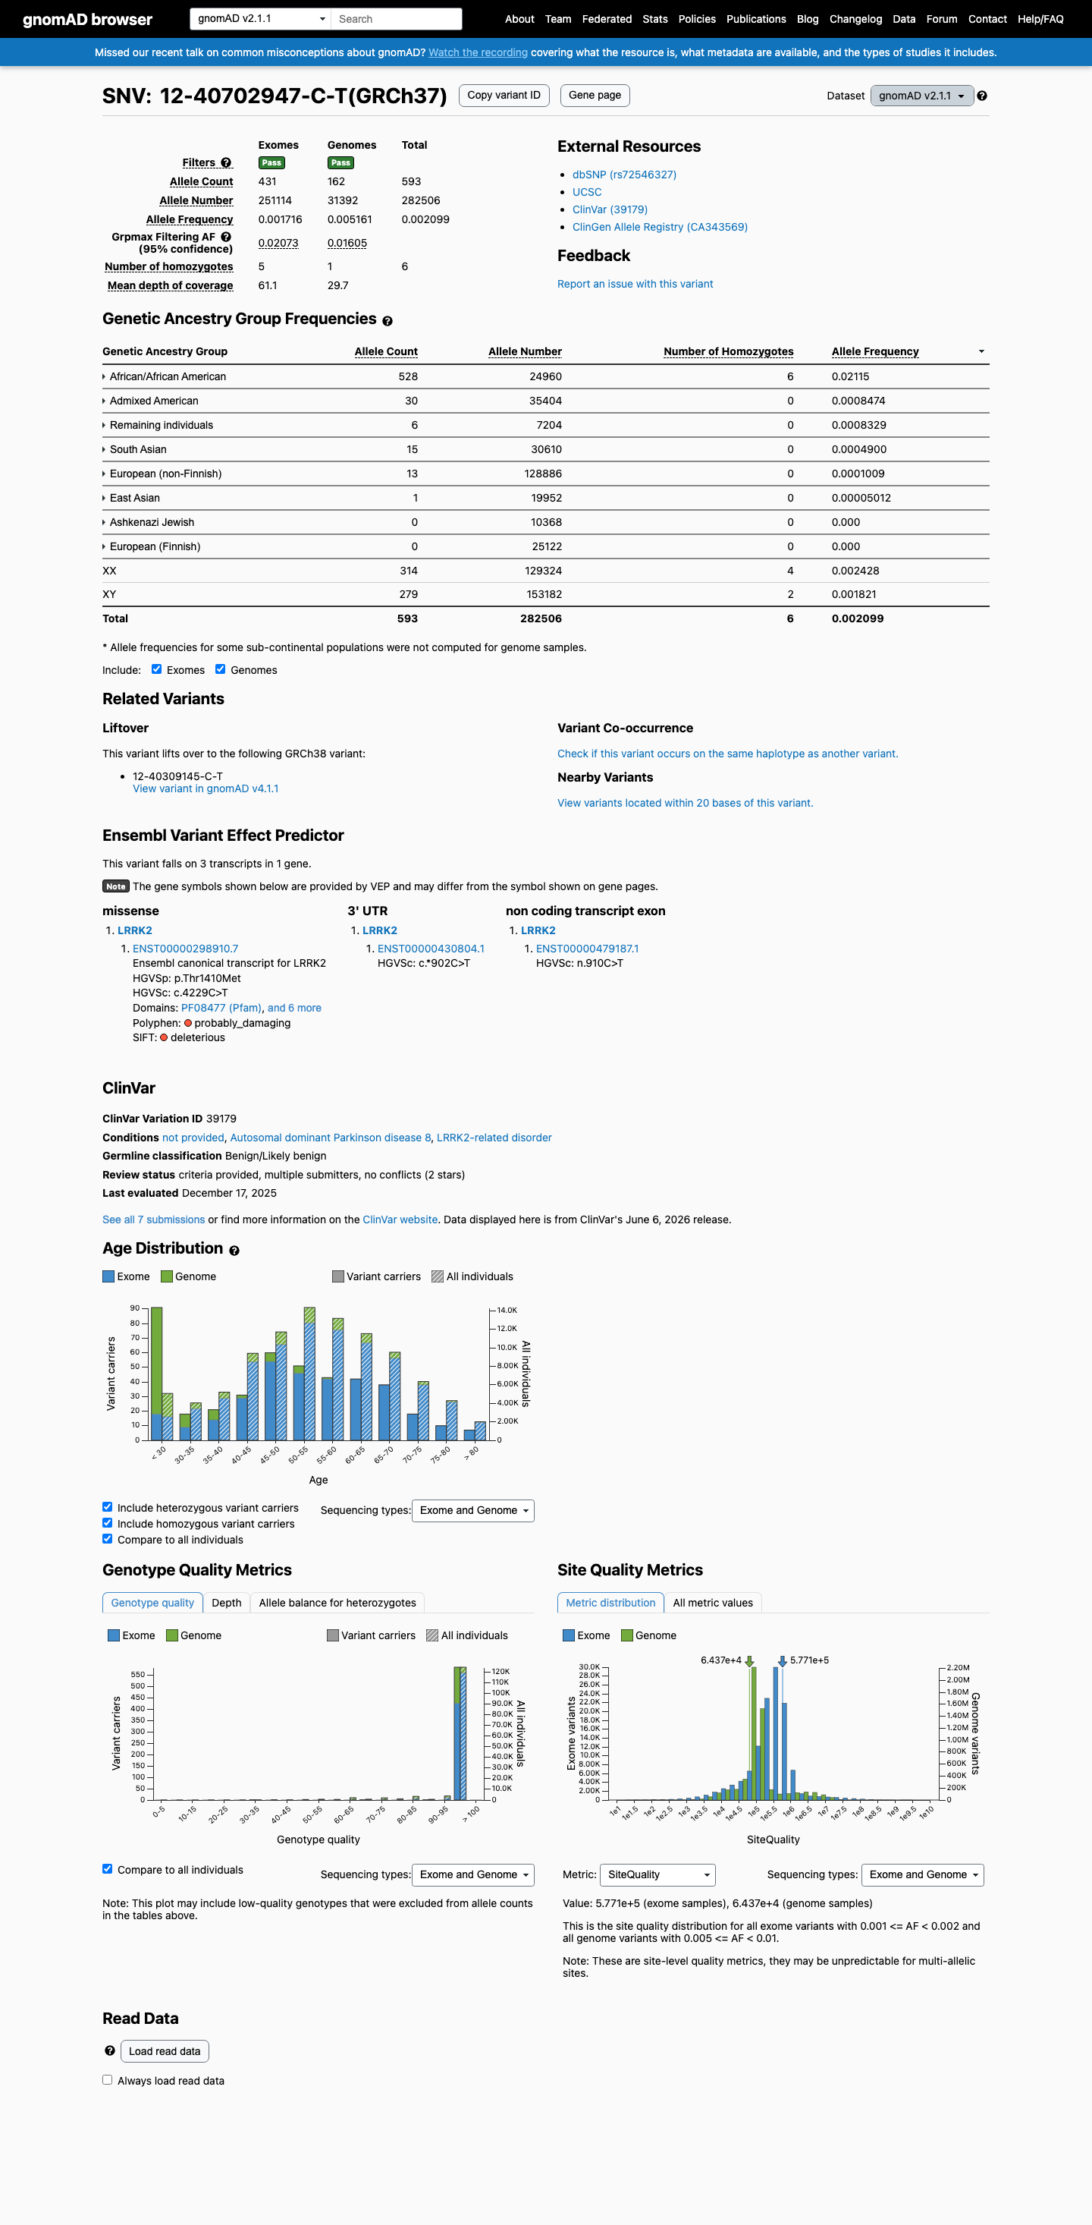Open the Publications menu item

(x=756, y=19)
